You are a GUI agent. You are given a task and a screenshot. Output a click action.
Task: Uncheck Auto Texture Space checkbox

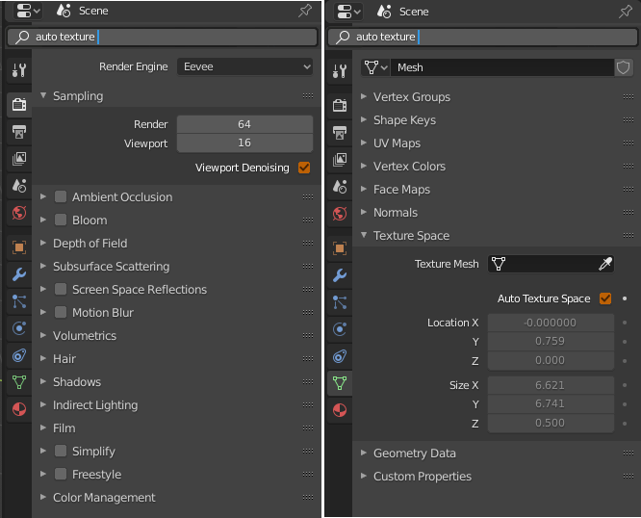pos(605,298)
